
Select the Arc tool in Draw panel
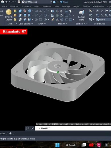point(45,11)
